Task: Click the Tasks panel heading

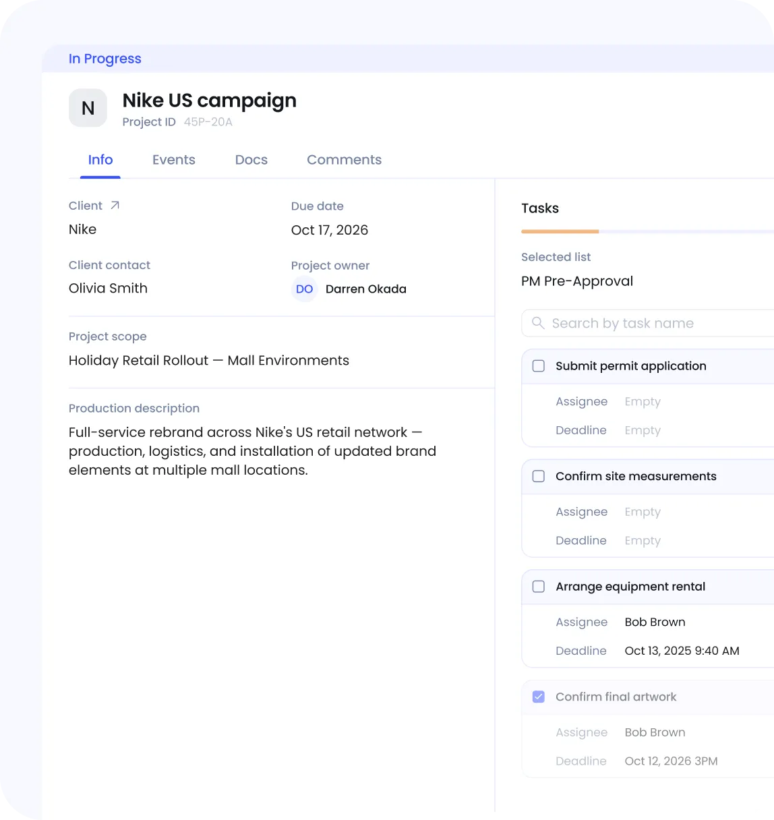Action: 540,208
